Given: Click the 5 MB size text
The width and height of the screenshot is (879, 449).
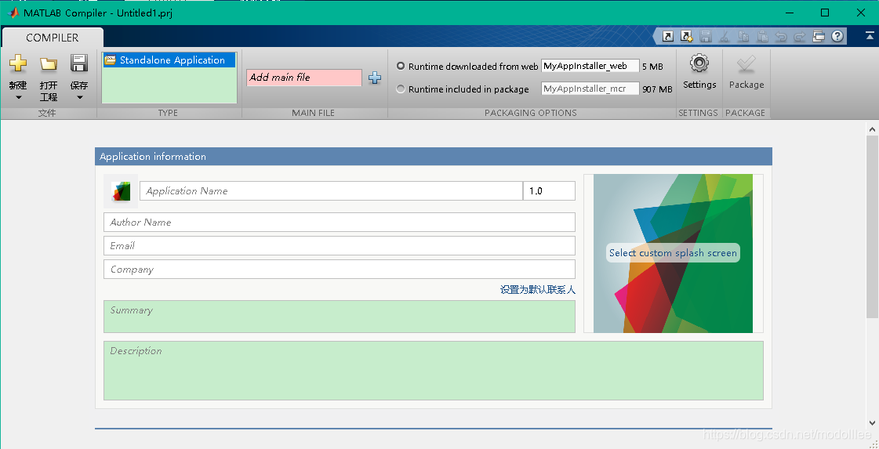Looking at the screenshot, I should click(x=652, y=66).
